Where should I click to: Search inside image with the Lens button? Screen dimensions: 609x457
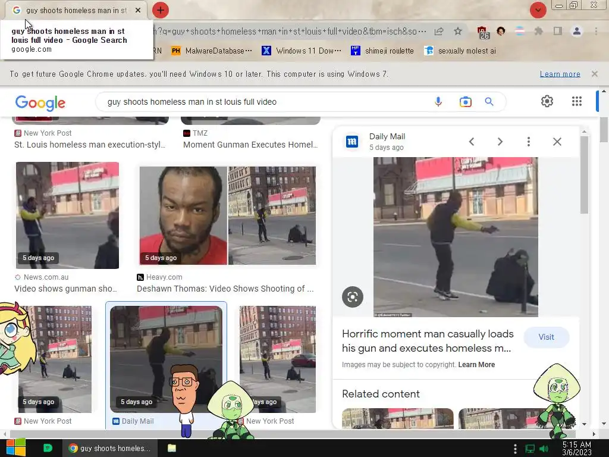tap(353, 297)
